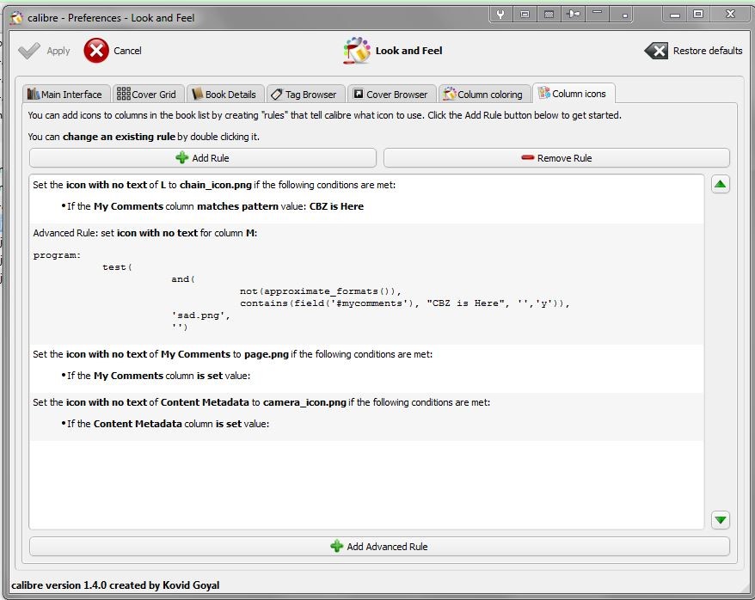Click the calibre version 1.4.0 status text

click(x=115, y=585)
